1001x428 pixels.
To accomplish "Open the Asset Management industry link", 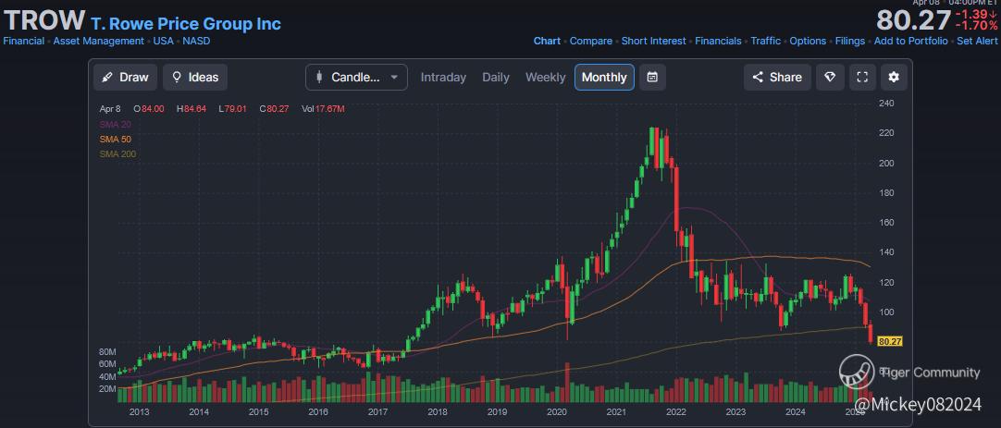I will coord(98,41).
